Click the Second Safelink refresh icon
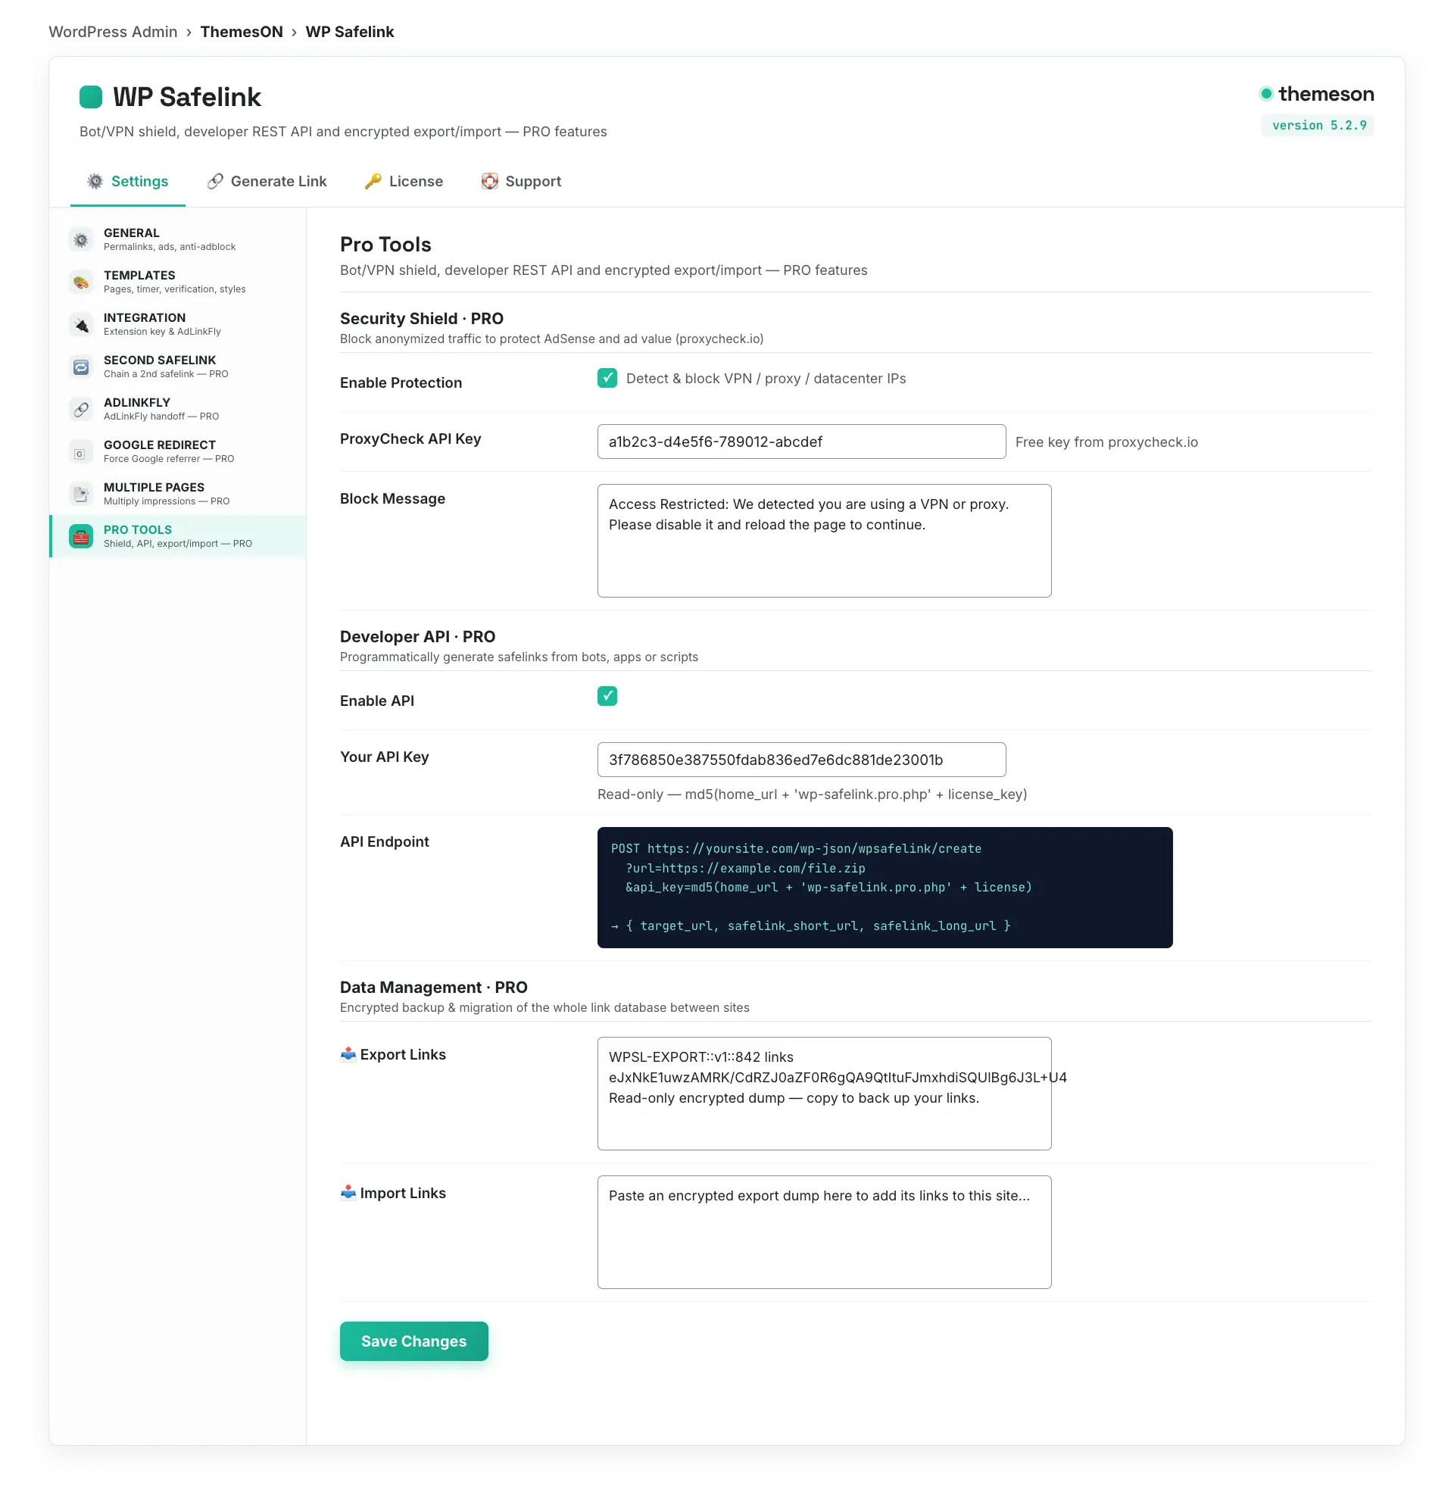1454x1492 pixels. [x=81, y=367]
